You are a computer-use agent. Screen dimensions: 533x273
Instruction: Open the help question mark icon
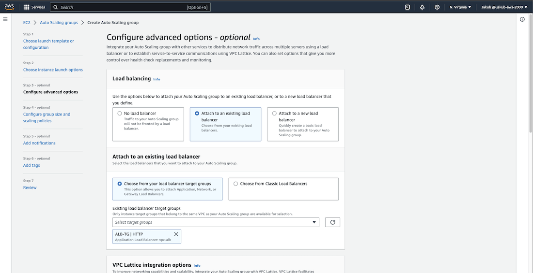(437, 7)
